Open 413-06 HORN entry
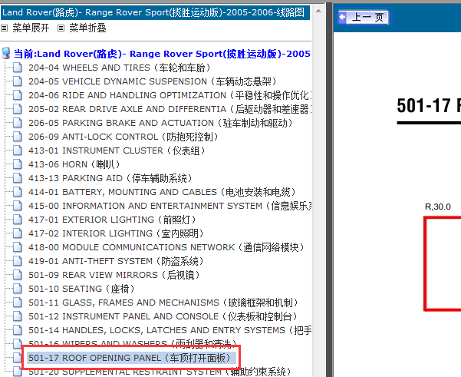 [74, 164]
